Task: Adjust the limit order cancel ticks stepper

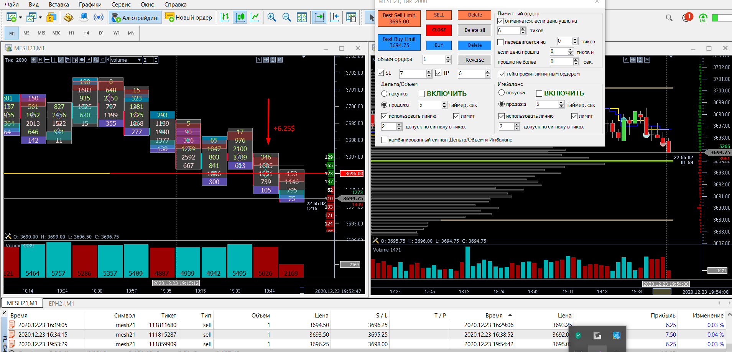Action: coord(523,31)
